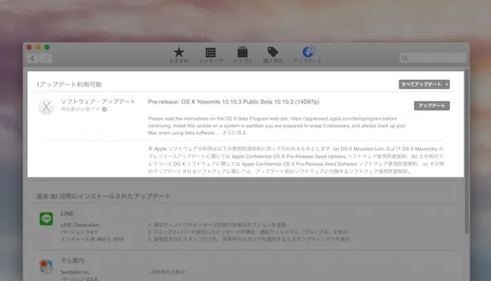Open the カテゴリ (Categories) tab
Screen dimensions: 491x281
click(242, 56)
